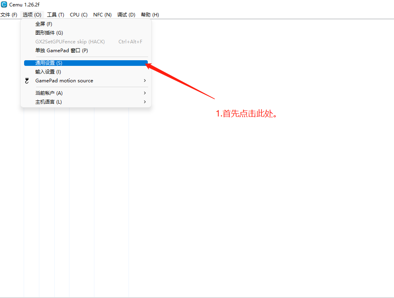
Task: Open the NFC menu
Action: pyautogui.click(x=102, y=14)
